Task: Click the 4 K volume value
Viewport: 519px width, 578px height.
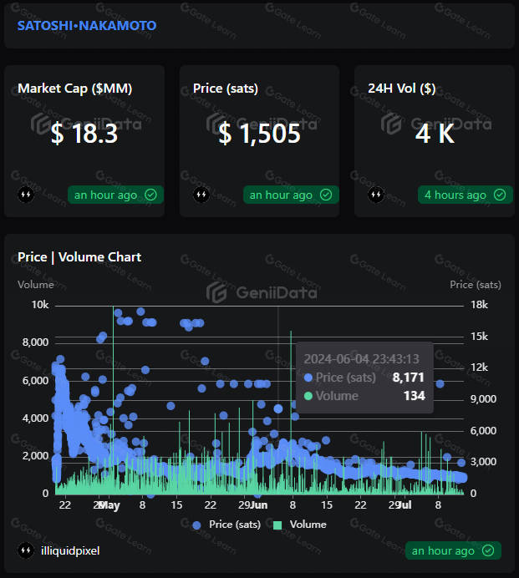Action: click(435, 133)
